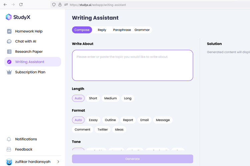The height and width of the screenshot is (166, 250).
Task: Select Auto format option
Action: [x=78, y=120]
